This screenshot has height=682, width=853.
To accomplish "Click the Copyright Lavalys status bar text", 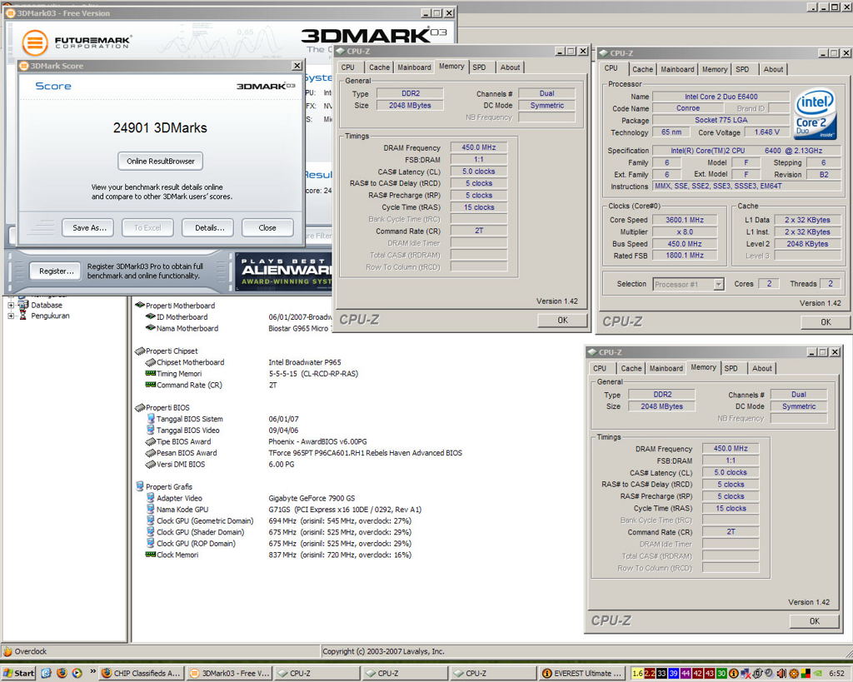I will click(x=383, y=651).
